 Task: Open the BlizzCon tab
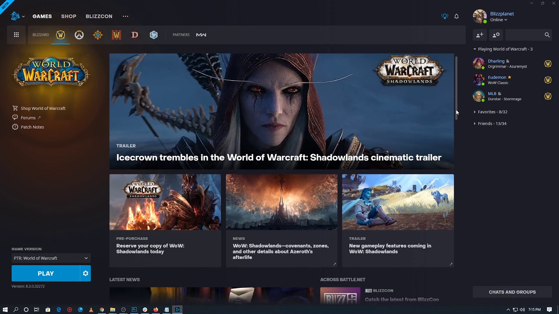tap(99, 16)
